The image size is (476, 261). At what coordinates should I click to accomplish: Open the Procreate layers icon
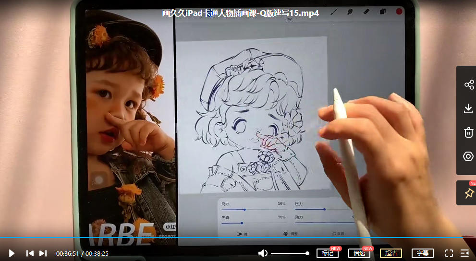(x=383, y=12)
